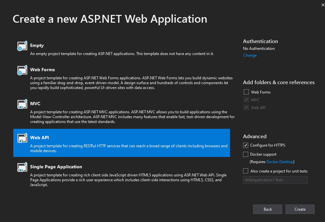Click the Empty template icon
This screenshot has width=325, height=222.
point(22,46)
